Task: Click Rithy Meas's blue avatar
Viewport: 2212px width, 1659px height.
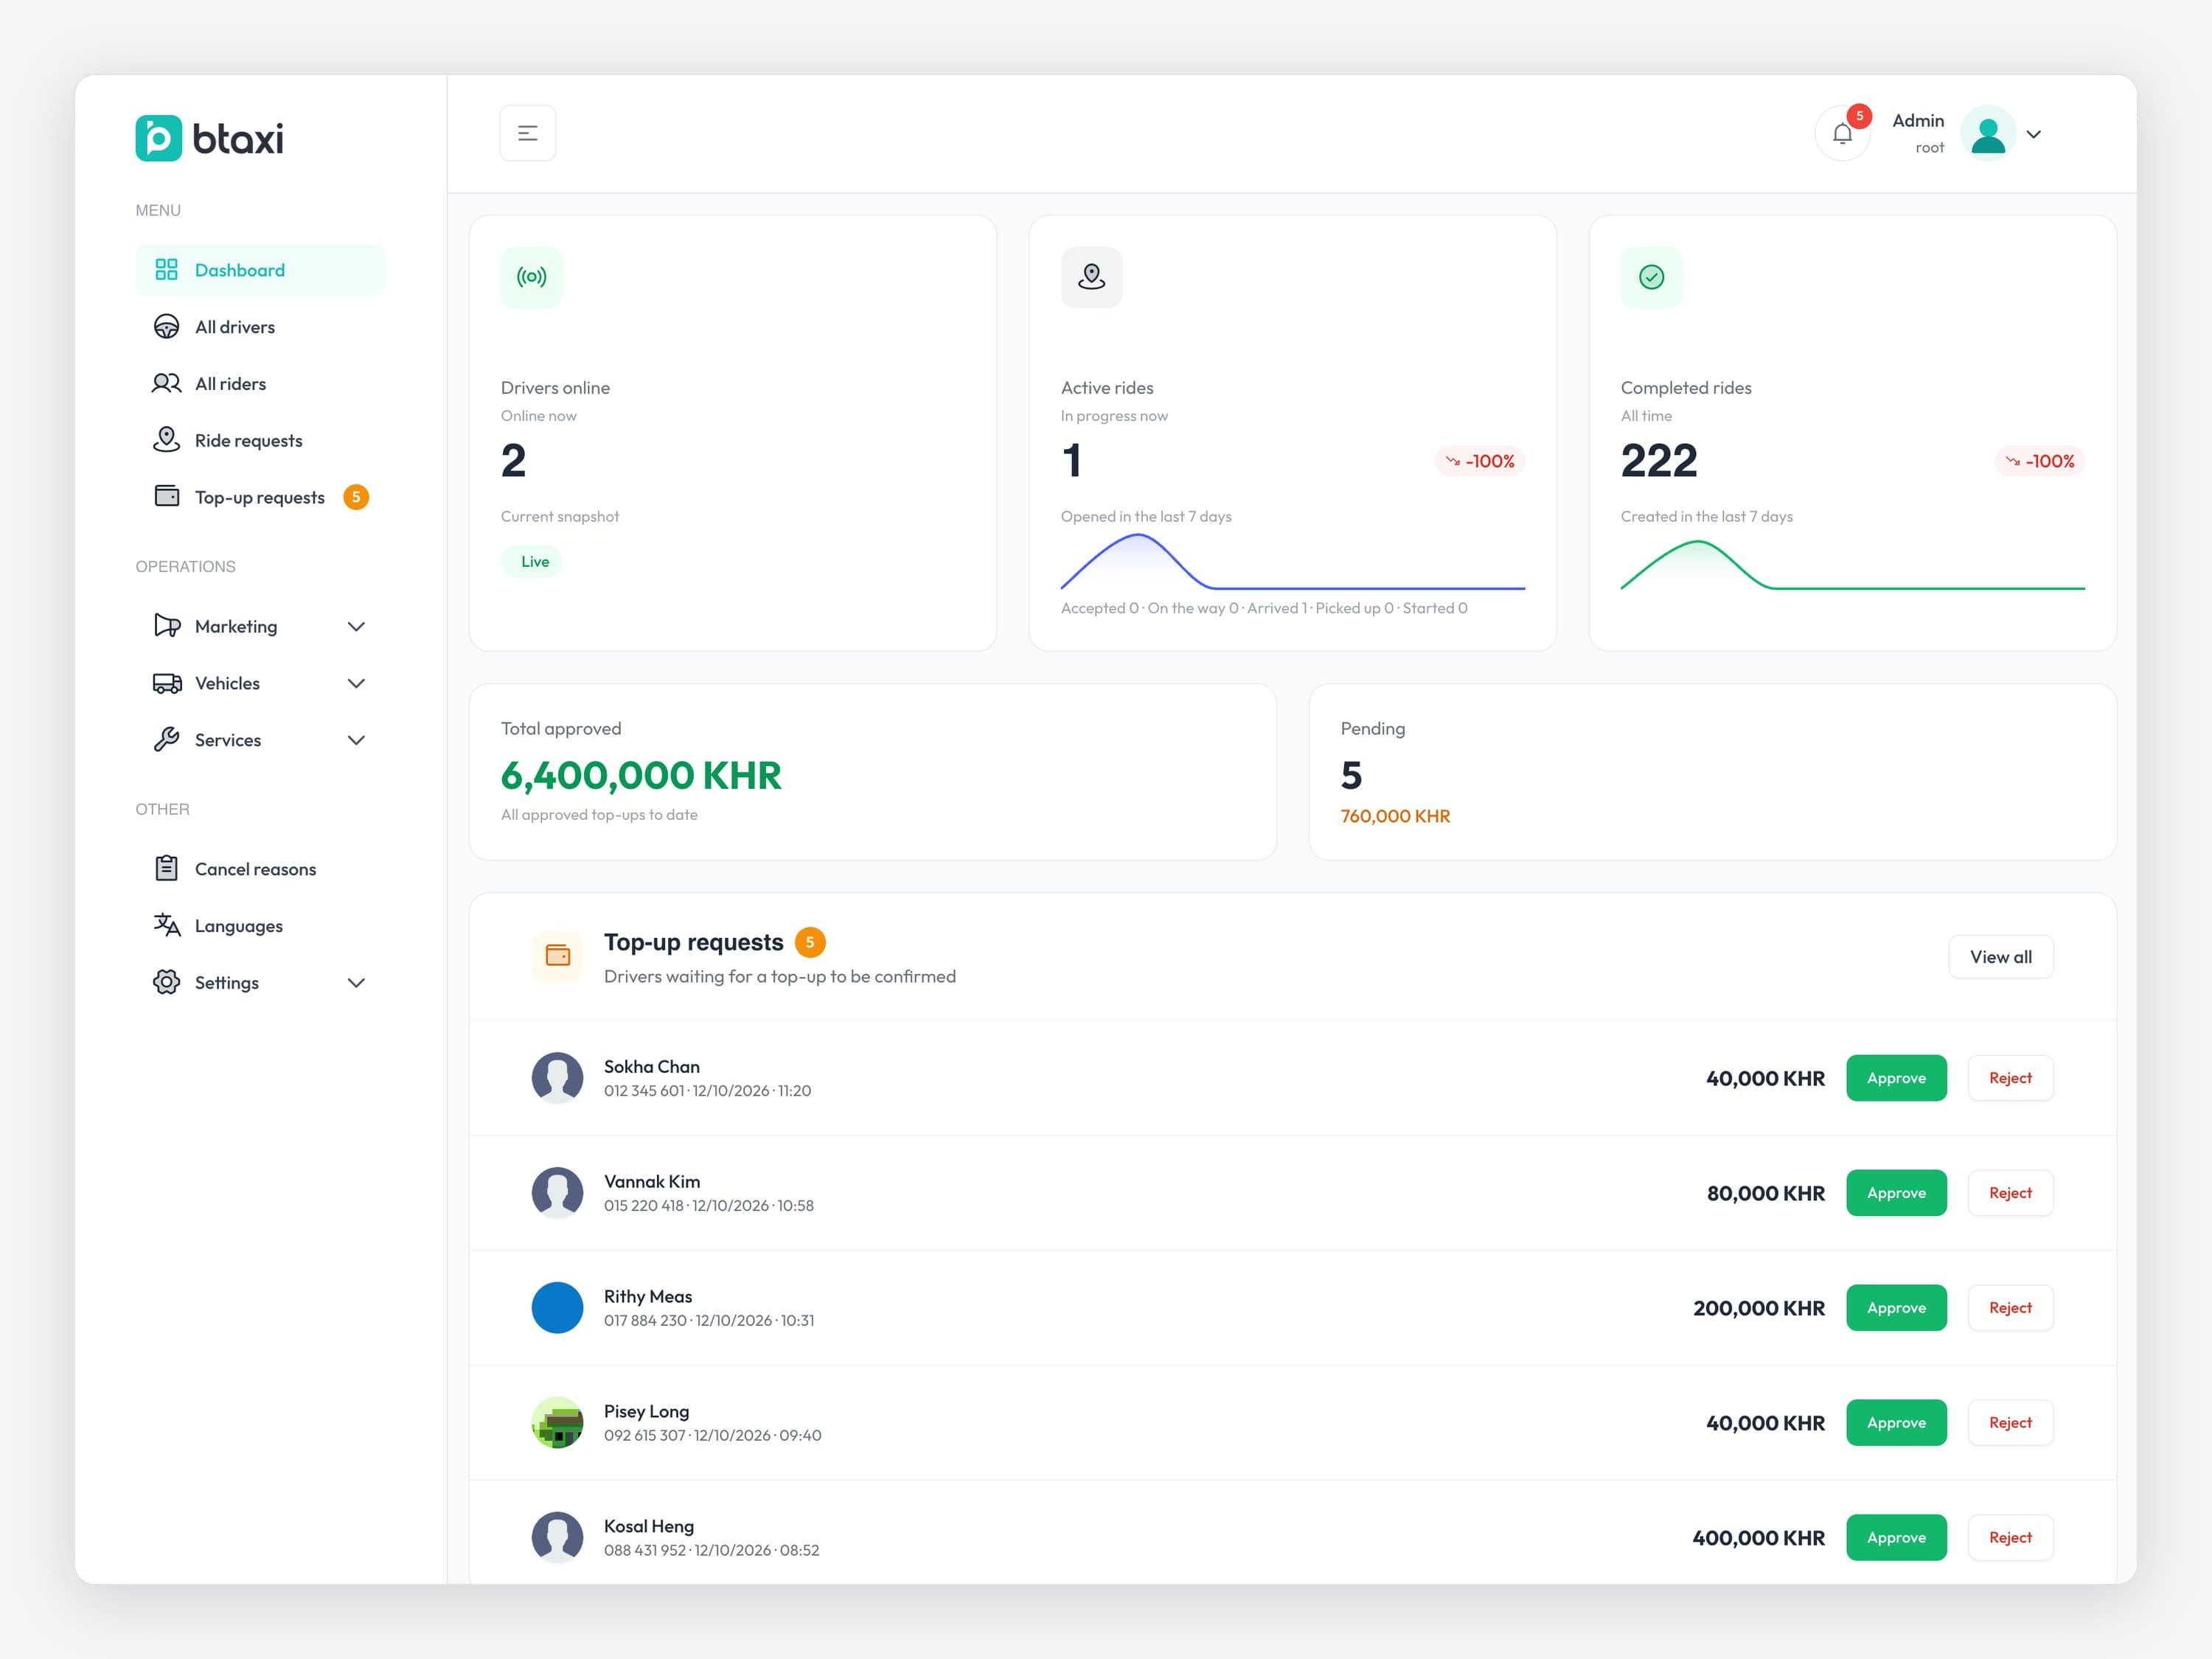Action: coord(557,1308)
